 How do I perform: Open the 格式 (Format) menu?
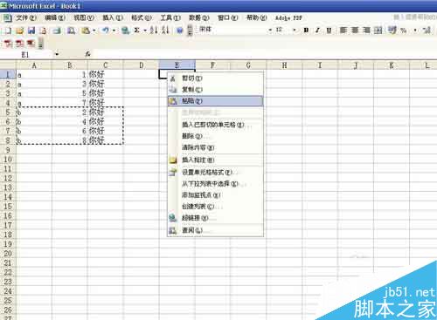[142, 18]
